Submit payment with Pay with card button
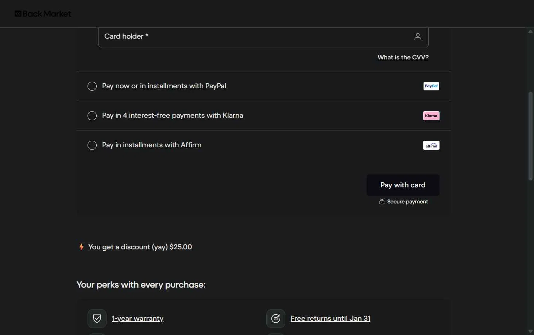Viewport: 534px width, 335px height. click(403, 185)
